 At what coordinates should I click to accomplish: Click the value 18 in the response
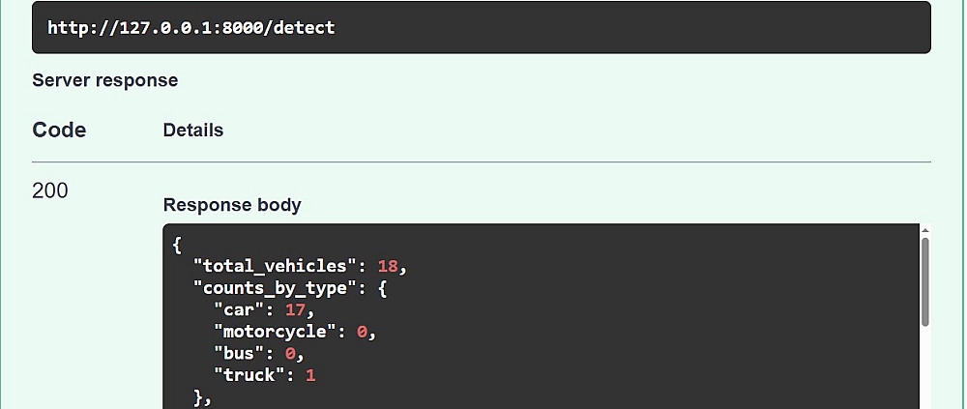(388, 266)
